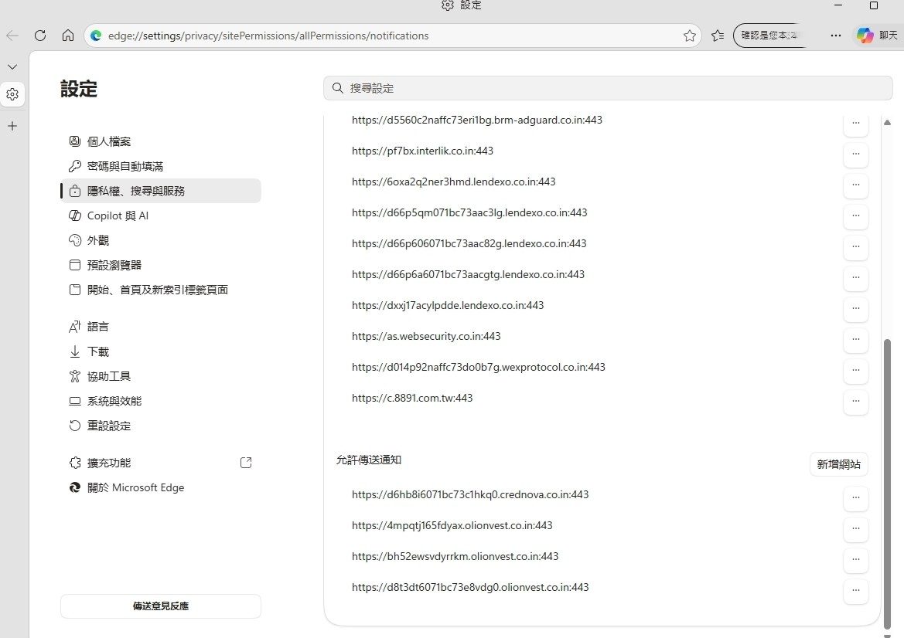Reload the page with refresh icon
904x638 pixels.
(x=39, y=36)
